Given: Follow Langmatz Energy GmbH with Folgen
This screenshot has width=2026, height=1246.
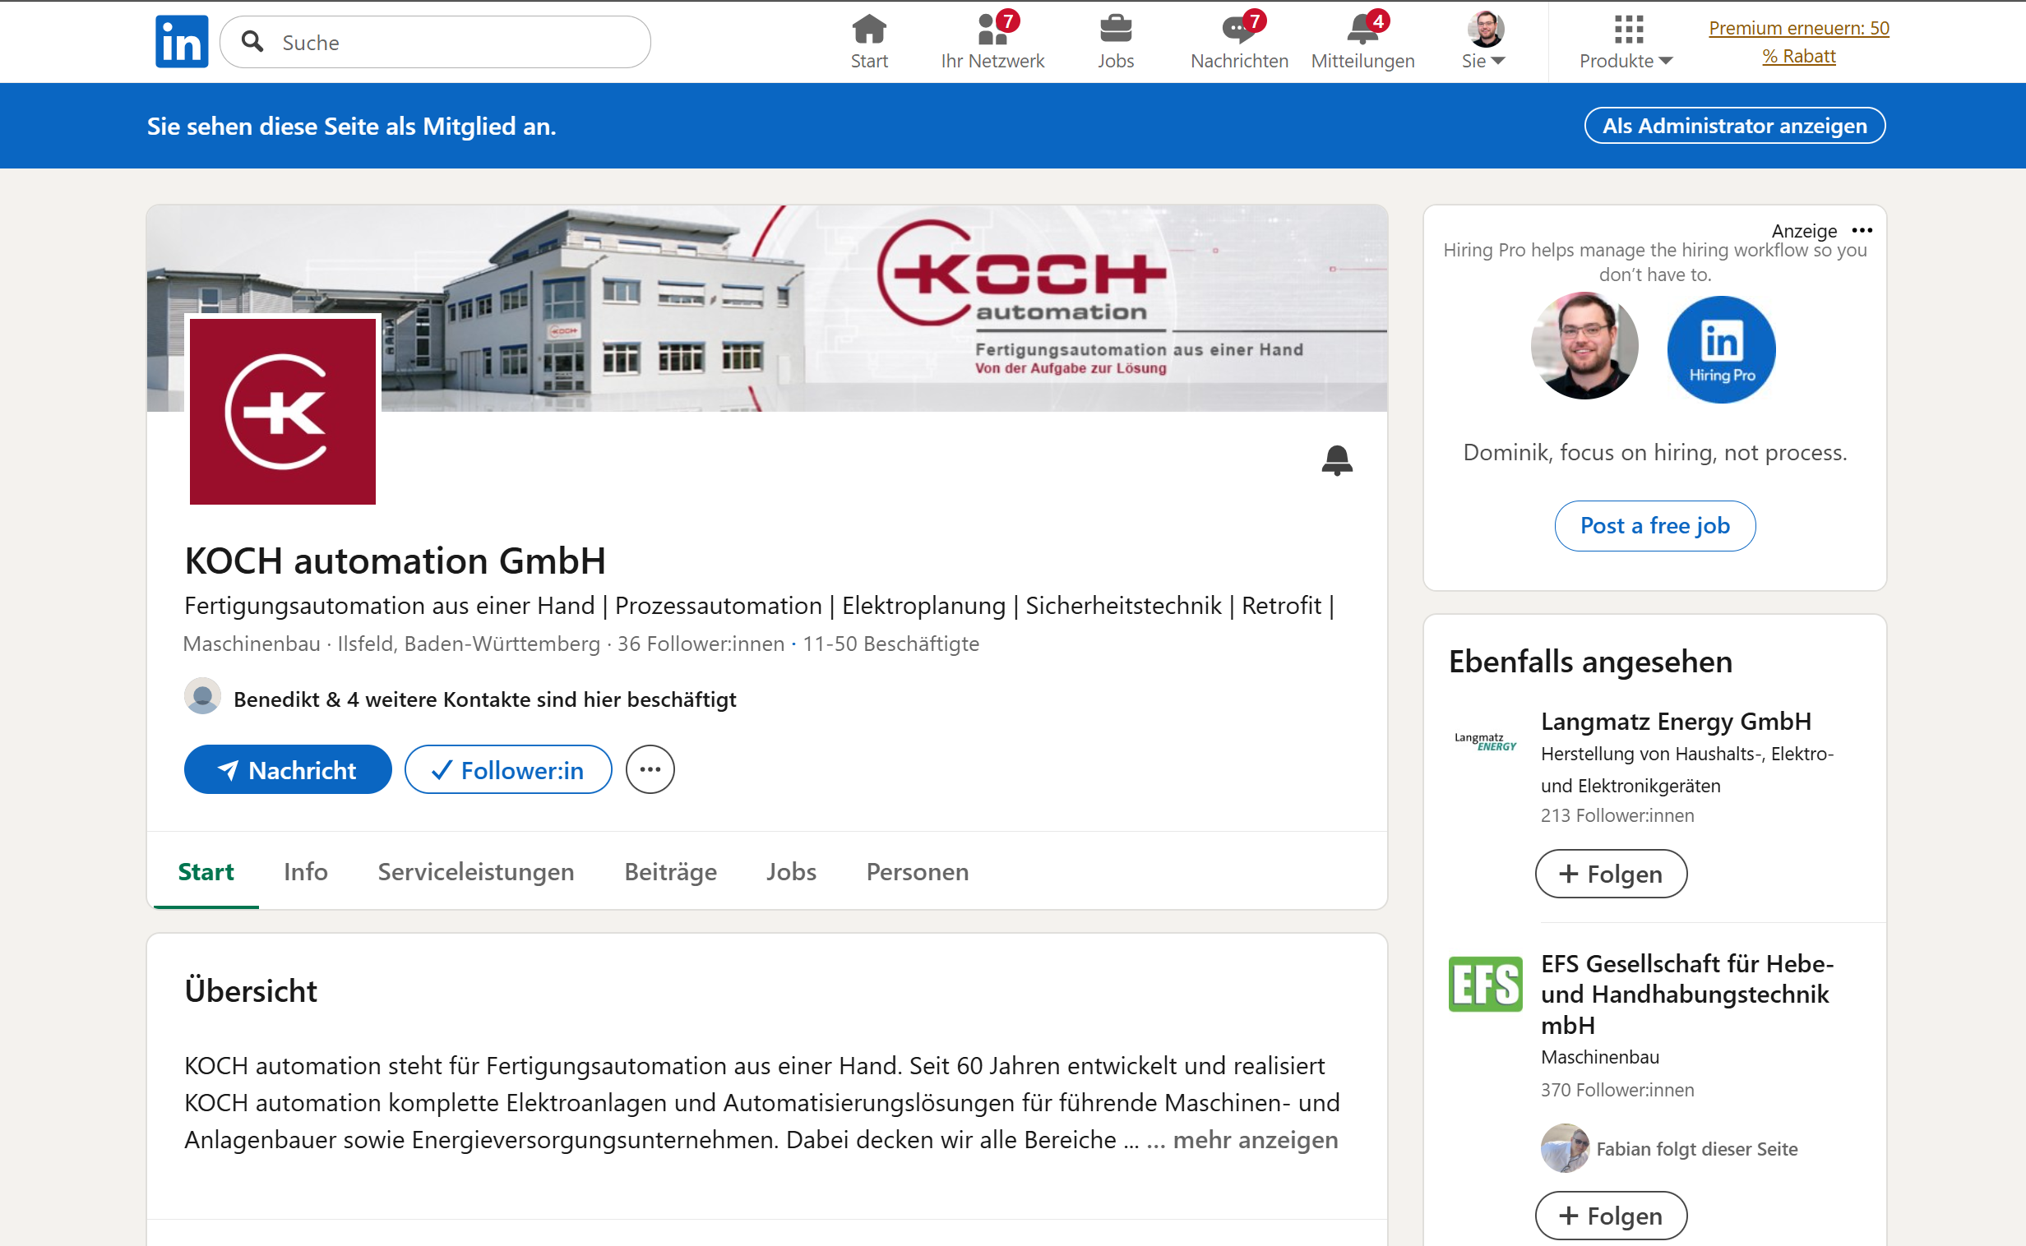Looking at the screenshot, I should [x=1611, y=874].
